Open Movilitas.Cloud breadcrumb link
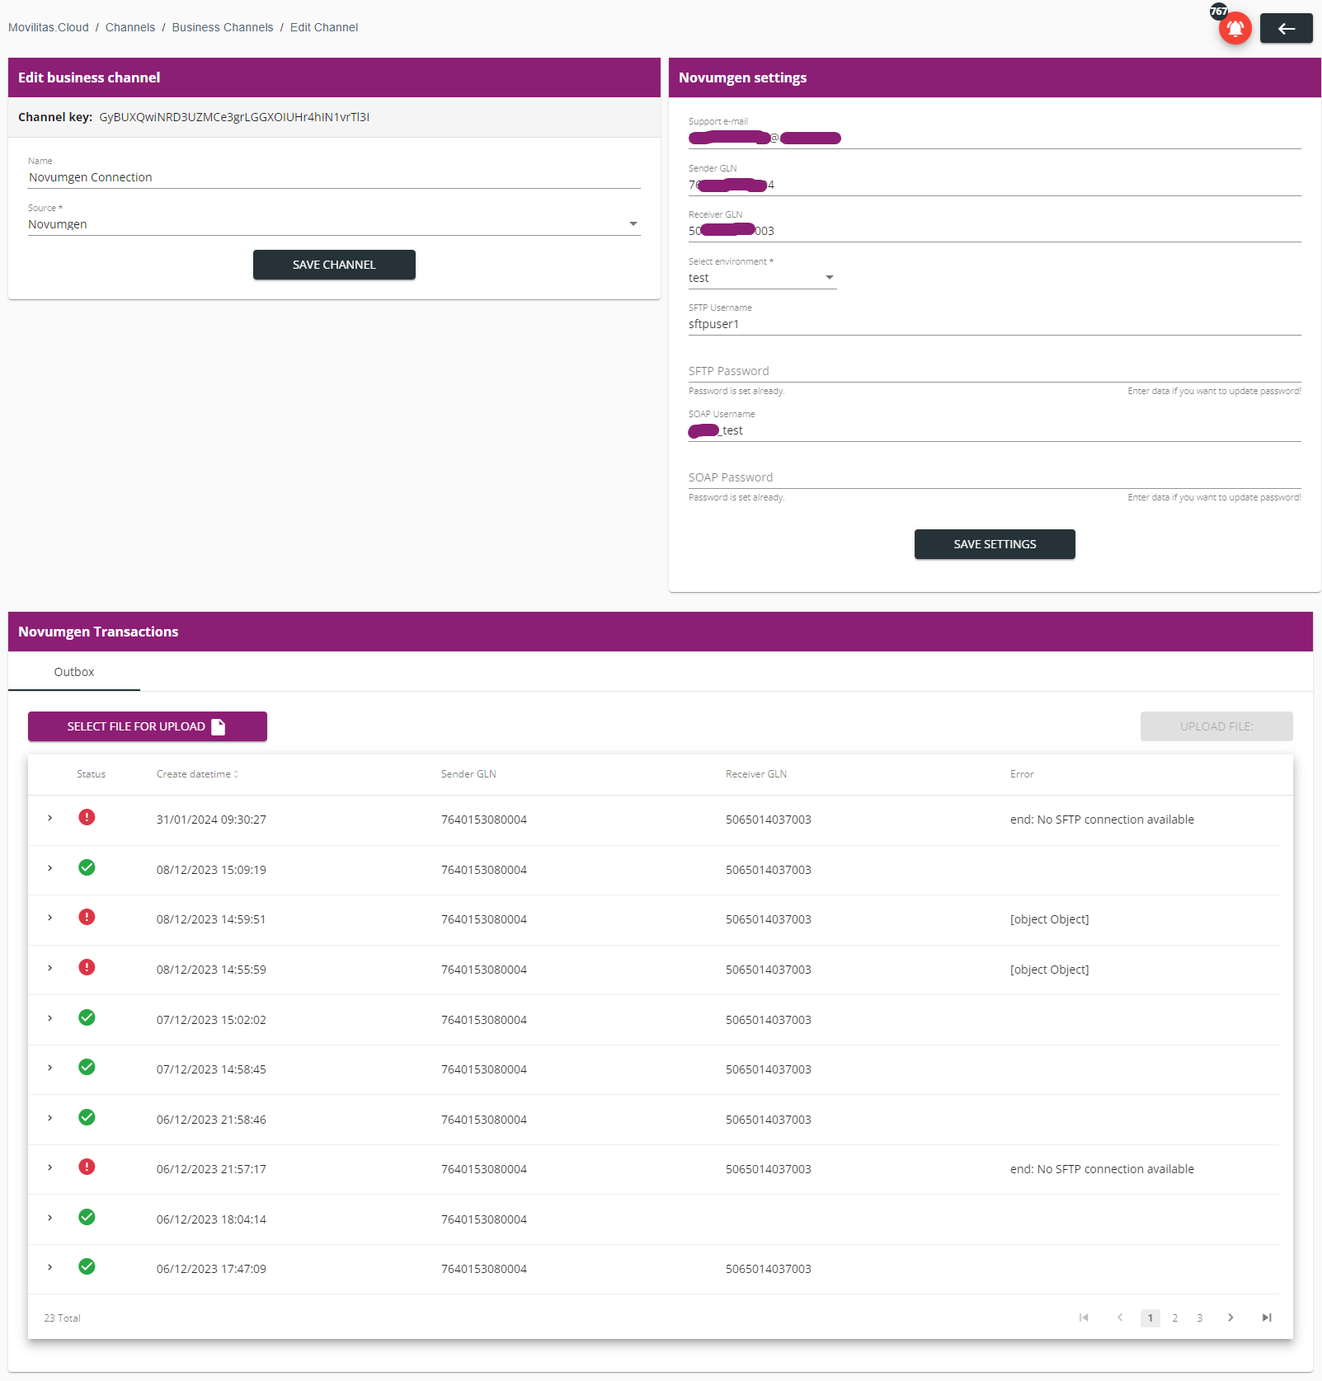1322x1381 pixels. click(49, 27)
